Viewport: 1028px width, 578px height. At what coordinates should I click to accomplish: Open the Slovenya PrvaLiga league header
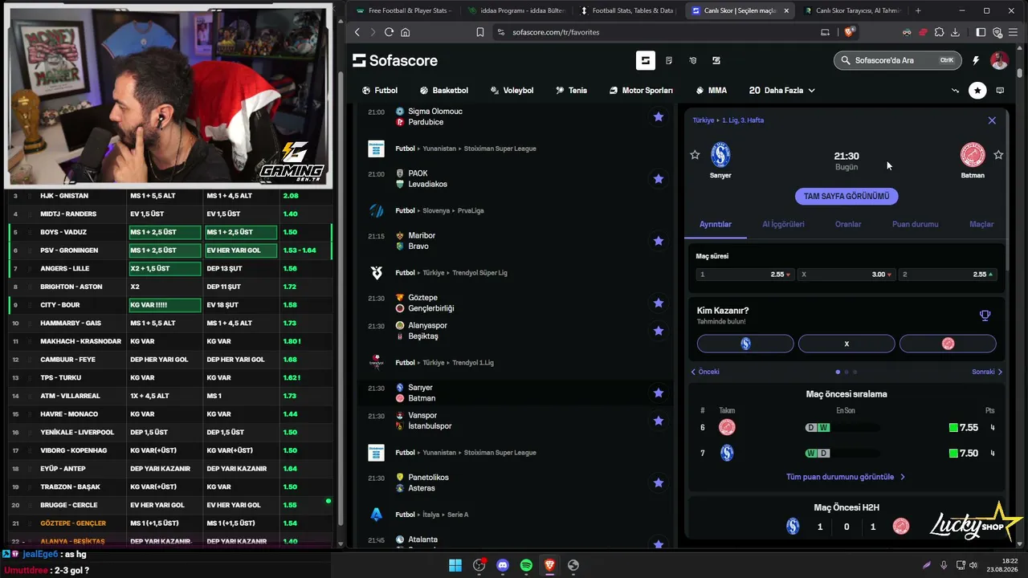pyautogui.click(x=470, y=210)
